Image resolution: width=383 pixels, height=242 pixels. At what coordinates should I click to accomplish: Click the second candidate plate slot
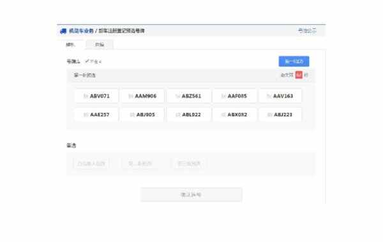click(x=140, y=164)
